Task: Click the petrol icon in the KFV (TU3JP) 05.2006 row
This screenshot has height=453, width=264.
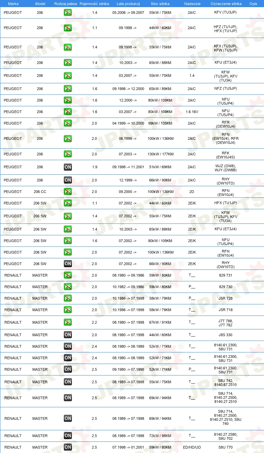Action: (x=68, y=13)
